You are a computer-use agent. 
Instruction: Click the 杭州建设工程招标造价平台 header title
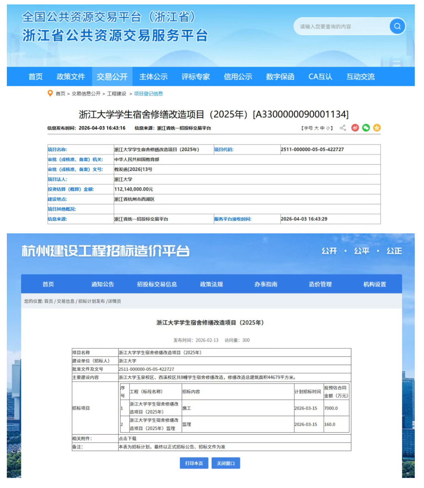tap(105, 251)
